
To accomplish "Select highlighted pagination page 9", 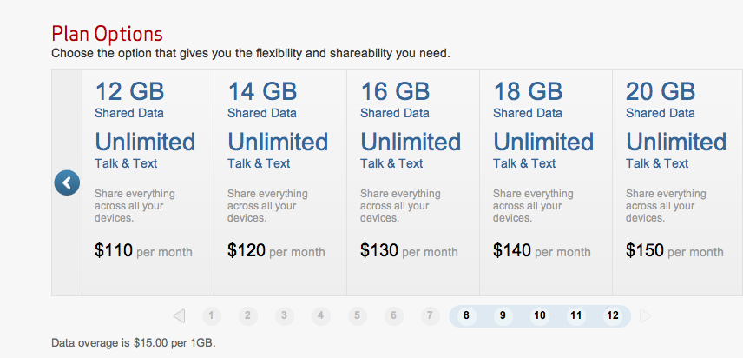I will [503, 315].
